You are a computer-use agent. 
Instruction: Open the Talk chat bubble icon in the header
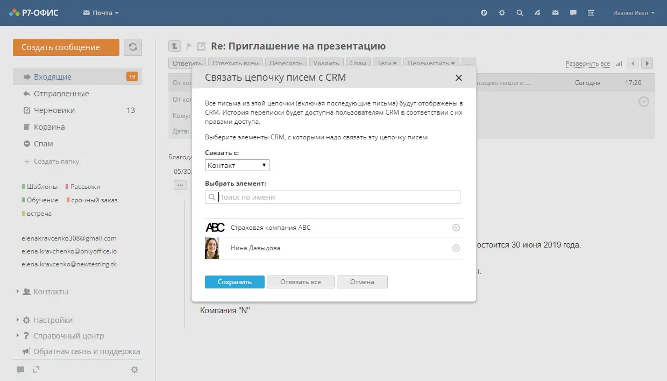click(x=573, y=12)
